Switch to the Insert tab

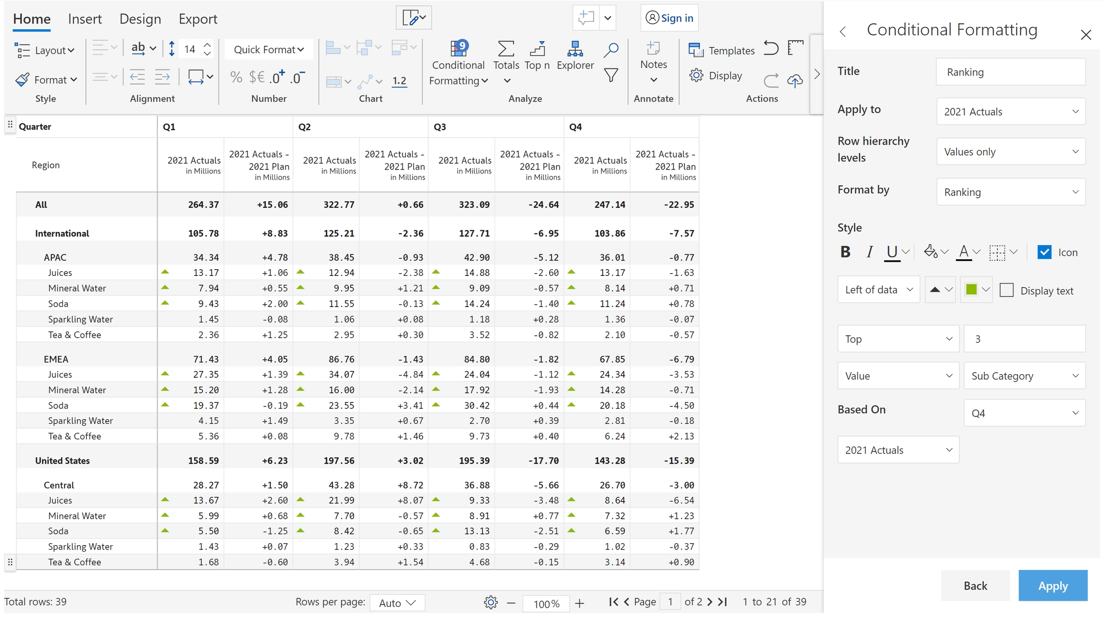[85, 19]
